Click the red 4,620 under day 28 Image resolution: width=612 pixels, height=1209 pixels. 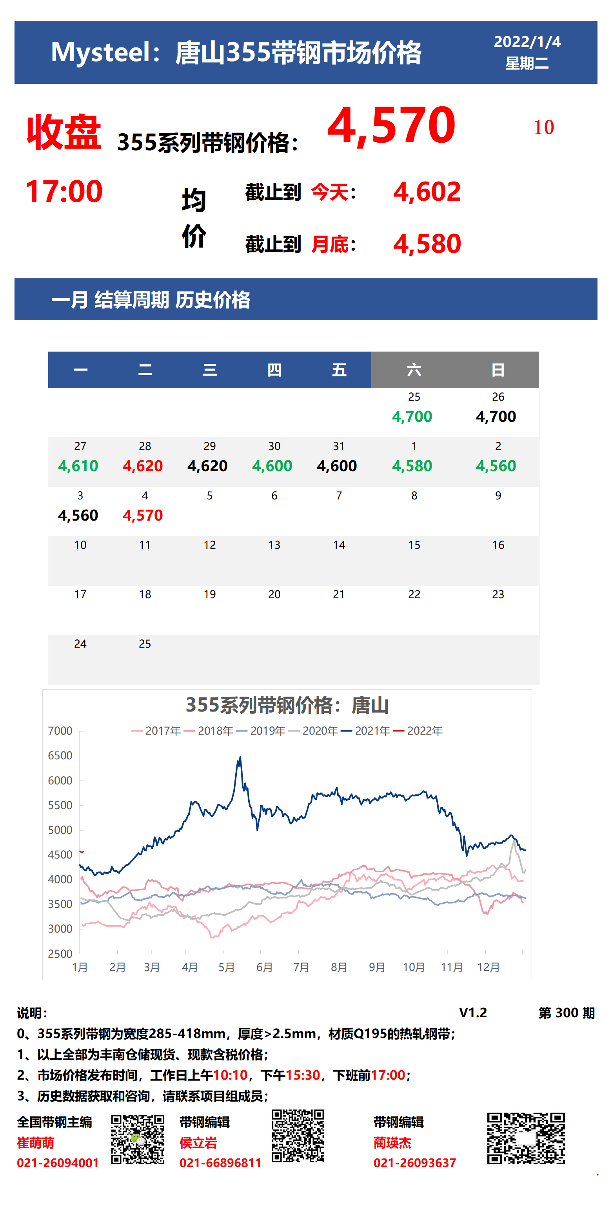143,466
